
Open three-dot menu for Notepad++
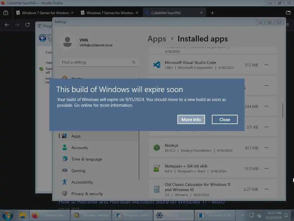(266, 168)
